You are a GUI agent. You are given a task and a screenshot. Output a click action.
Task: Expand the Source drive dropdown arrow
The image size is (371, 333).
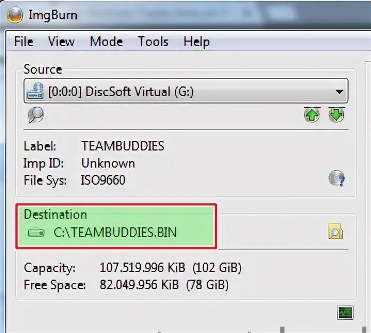(x=340, y=91)
